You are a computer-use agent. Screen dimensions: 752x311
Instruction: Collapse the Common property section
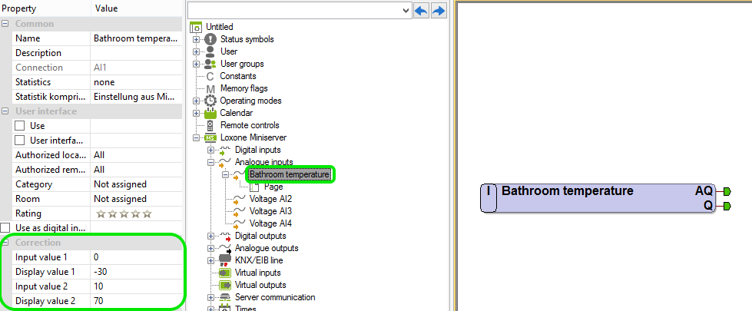[x=6, y=24]
